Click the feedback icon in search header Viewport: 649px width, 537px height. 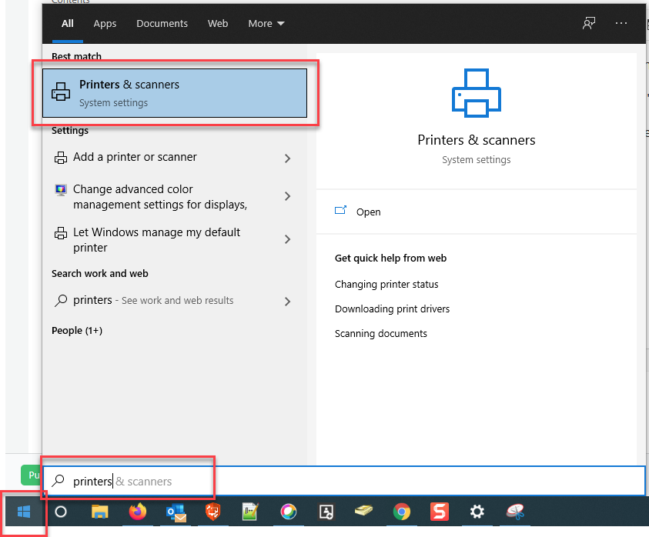pos(589,23)
